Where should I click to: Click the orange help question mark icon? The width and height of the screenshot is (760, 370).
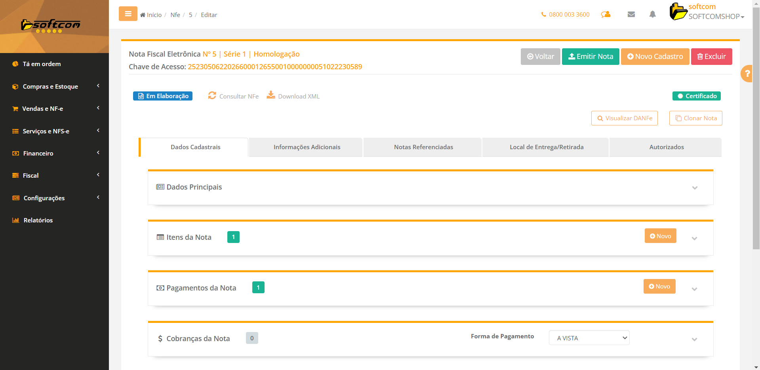pyautogui.click(x=747, y=74)
